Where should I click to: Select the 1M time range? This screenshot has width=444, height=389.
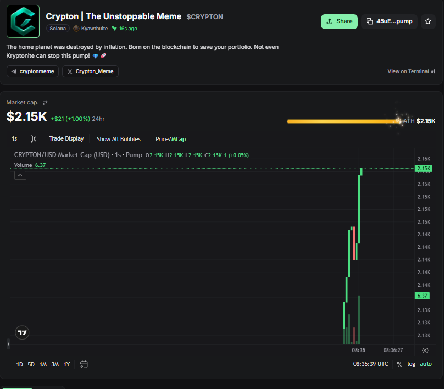pos(43,364)
